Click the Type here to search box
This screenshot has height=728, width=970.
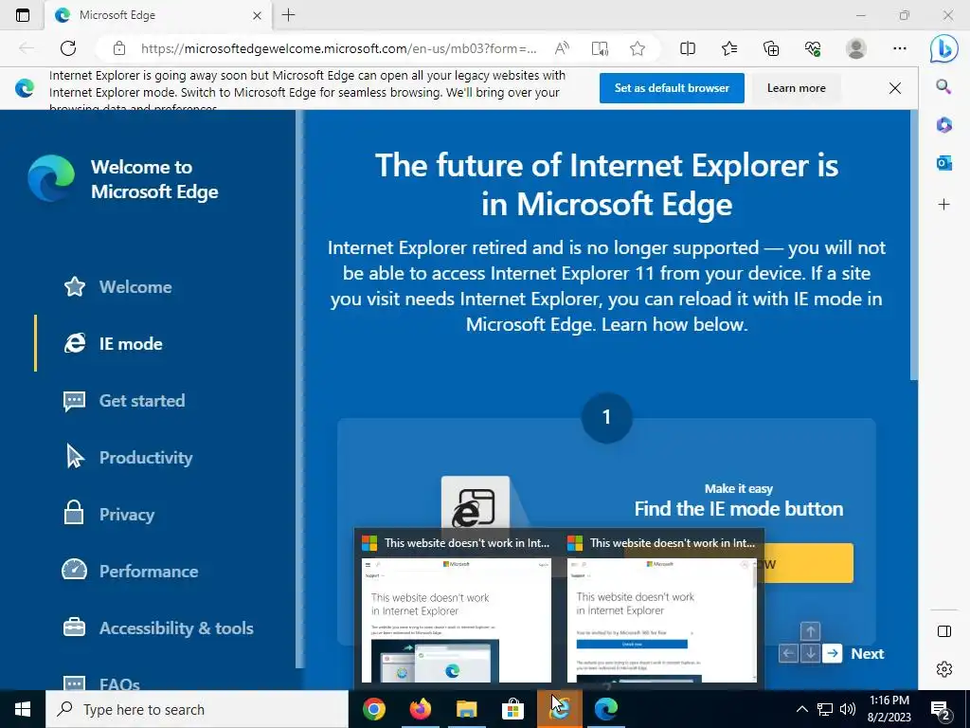[197, 709]
